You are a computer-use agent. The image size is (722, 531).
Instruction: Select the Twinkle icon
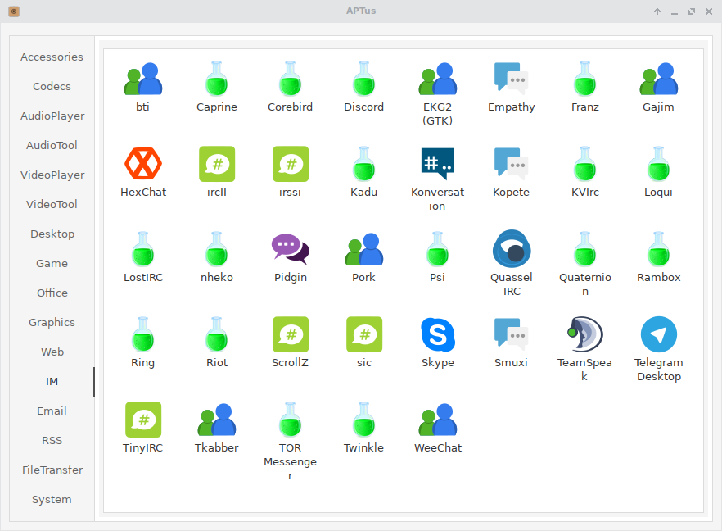[363, 420]
